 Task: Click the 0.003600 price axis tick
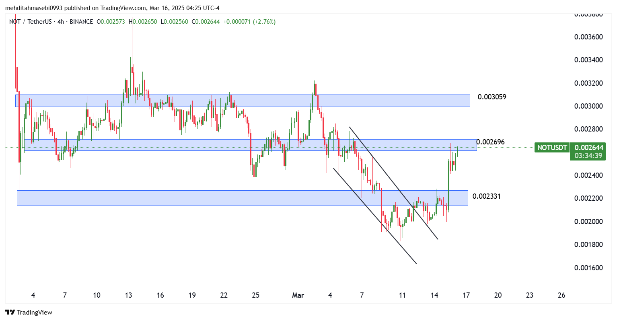coord(588,37)
